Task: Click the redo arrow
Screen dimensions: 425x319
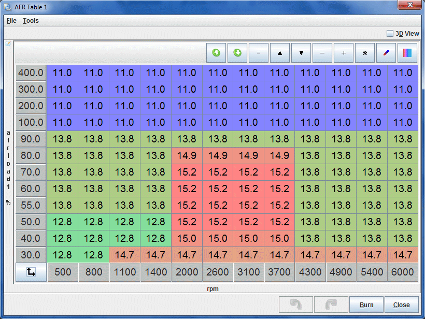Action: pyautogui.click(x=331, y=304)
